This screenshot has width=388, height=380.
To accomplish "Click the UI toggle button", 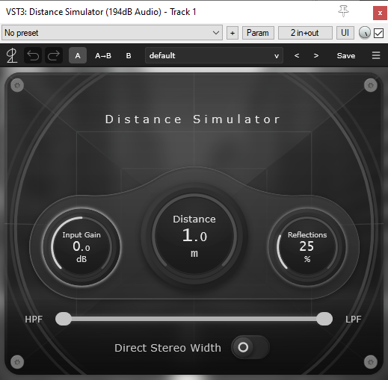I will pos(345,33).
